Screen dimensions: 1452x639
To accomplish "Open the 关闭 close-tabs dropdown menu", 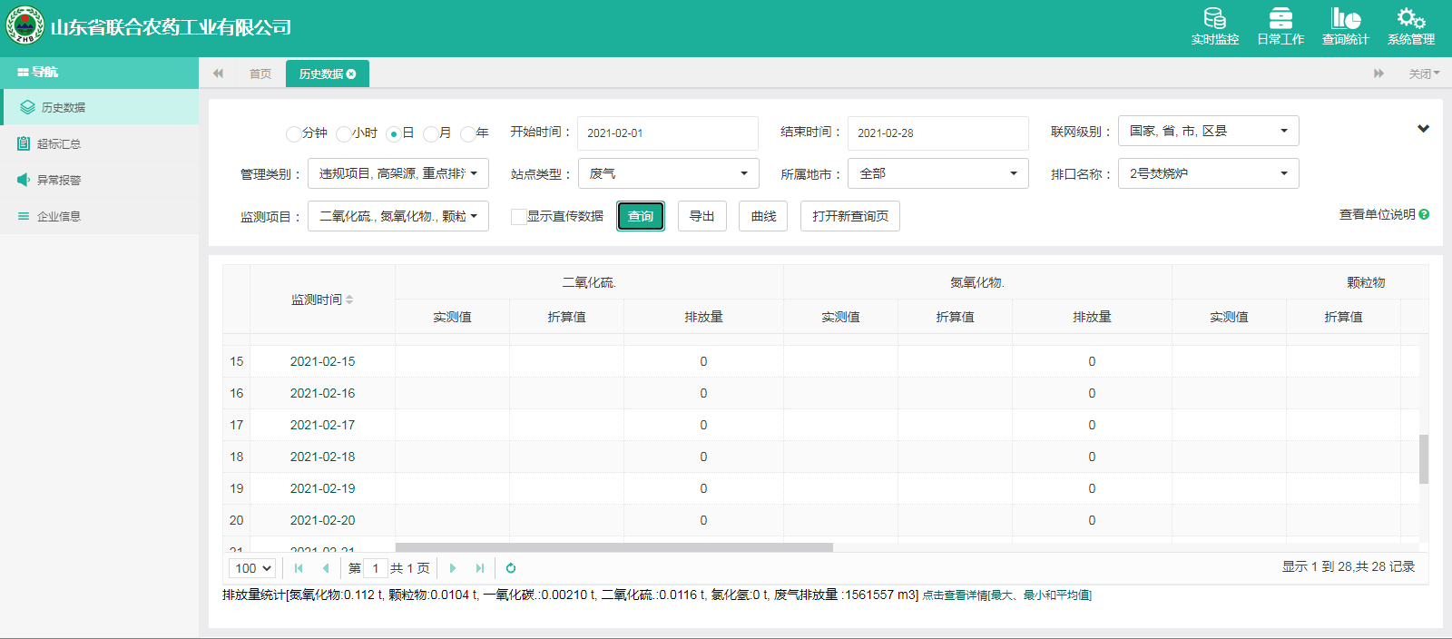I will pos(1424,74).
